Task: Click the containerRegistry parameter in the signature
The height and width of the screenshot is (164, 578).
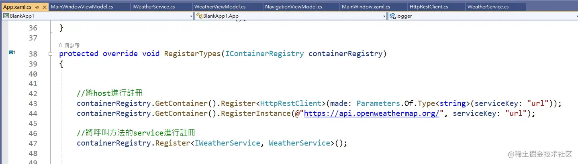Action: [345, 54]
